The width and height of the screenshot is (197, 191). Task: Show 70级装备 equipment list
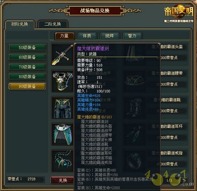point(27,67)
